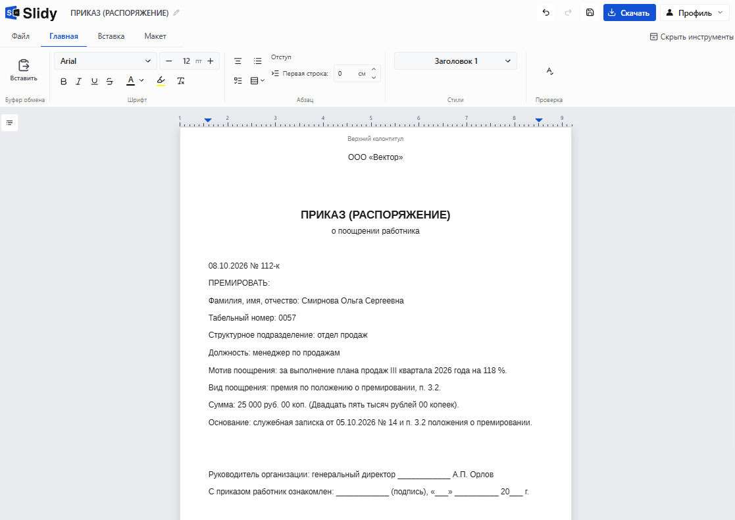Clear text formatting
The height and width of the screenshot is (520, 735).
pyautogui.click(x=181, y=81)
